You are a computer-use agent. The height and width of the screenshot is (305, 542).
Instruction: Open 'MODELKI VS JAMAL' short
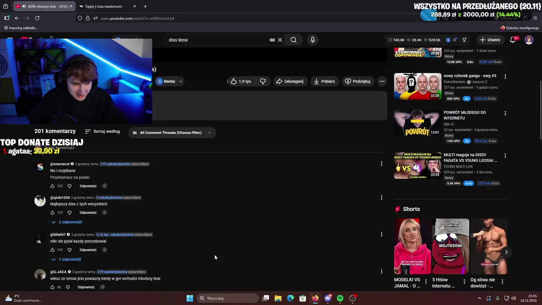412,247
